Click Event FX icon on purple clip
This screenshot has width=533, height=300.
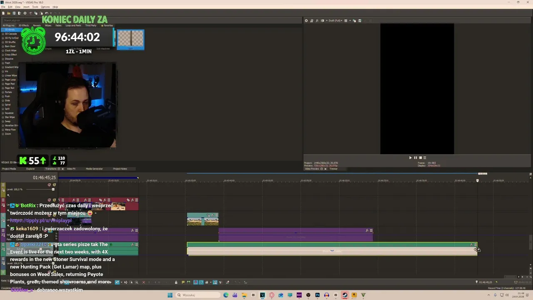tap(367, 230)
